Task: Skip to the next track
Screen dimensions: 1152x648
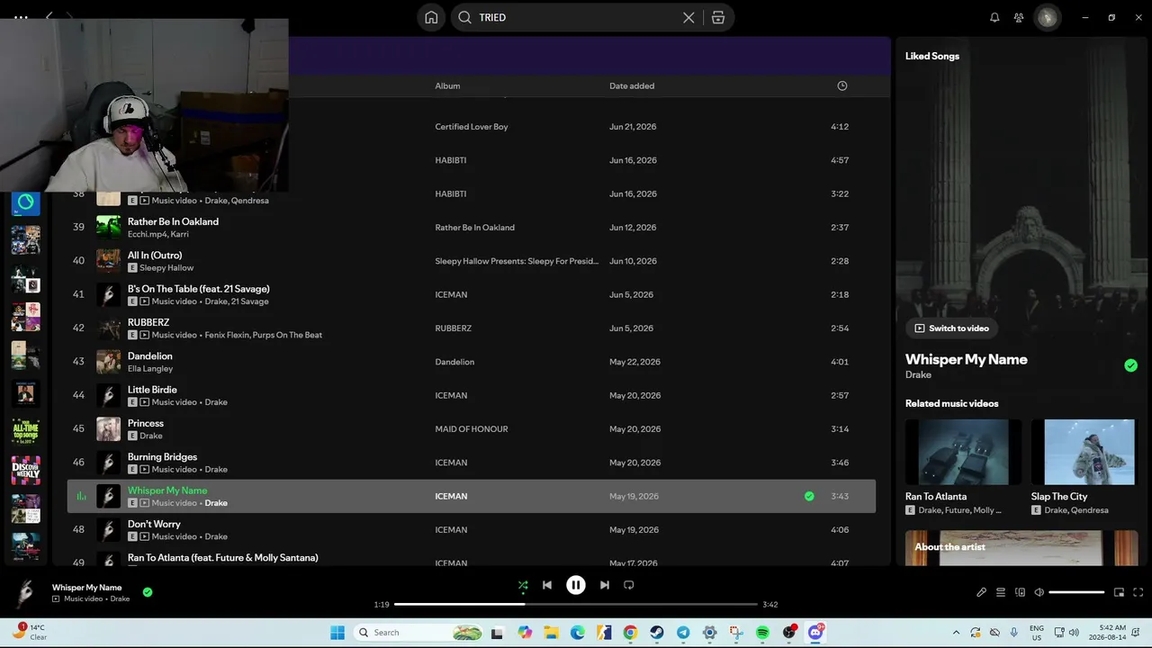Action: pos(605,585)
